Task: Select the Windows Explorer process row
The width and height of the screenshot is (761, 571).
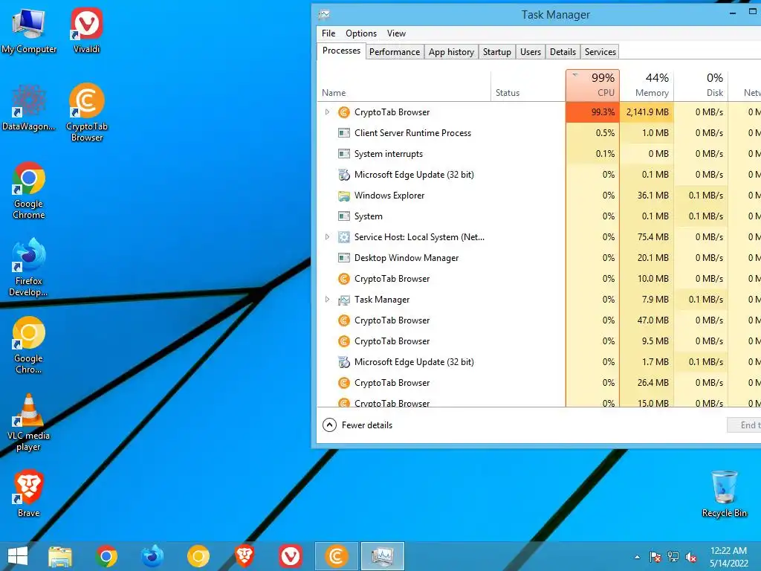Action: tap(539, 196)
